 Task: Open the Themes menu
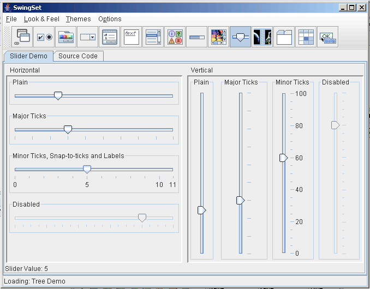click(78, 19)
